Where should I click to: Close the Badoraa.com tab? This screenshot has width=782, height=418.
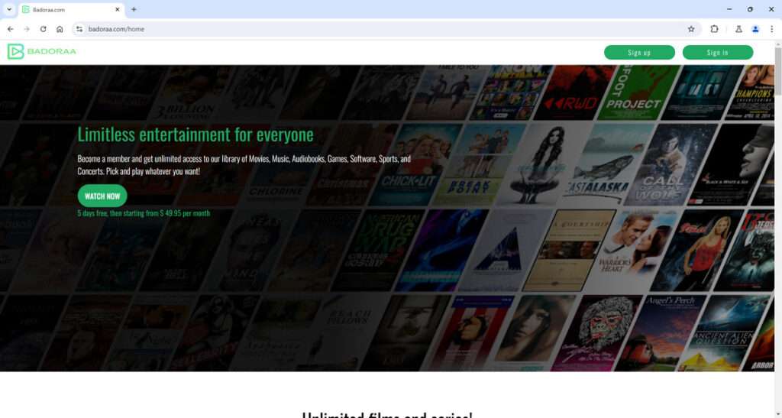coord(118,9)
